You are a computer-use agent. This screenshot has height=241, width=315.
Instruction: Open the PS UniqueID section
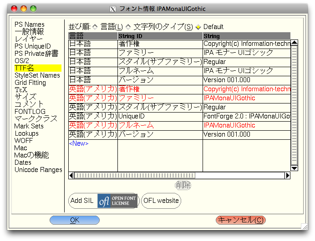pyautogui.click(x=33, y=46)
